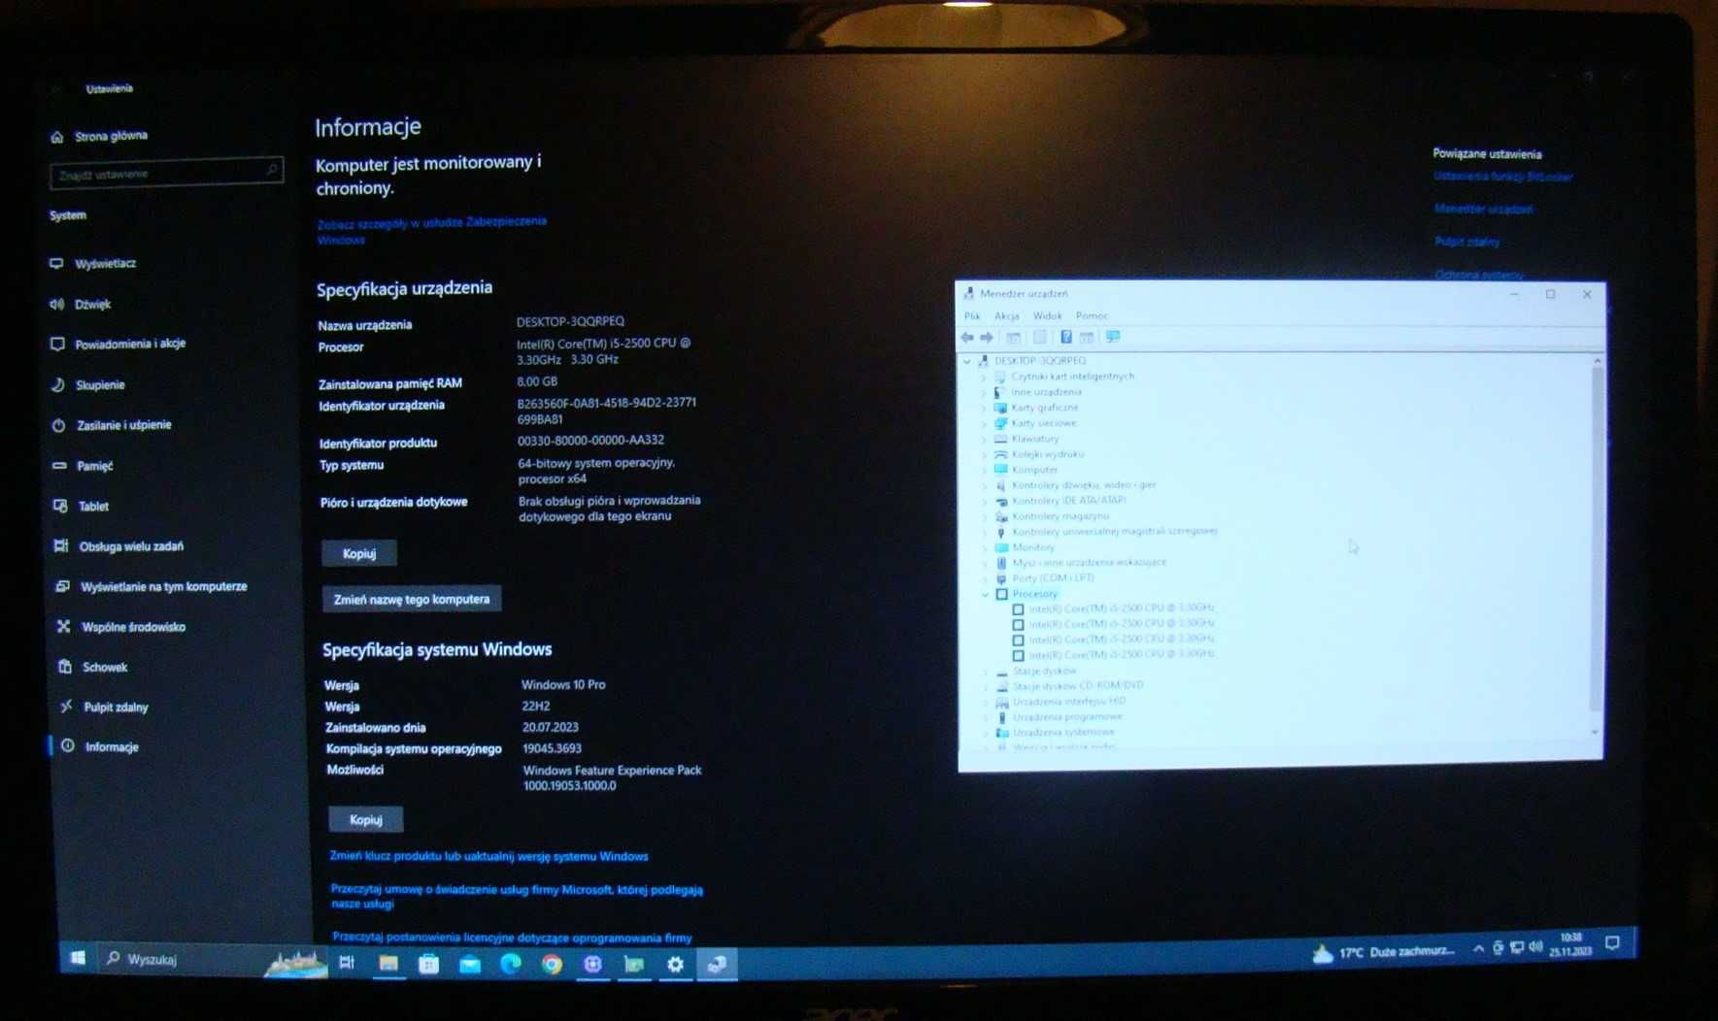Click the Back arrow in Device Manager toolbar
This screenshot has height=1021, width=1718.
coord(967,337)
